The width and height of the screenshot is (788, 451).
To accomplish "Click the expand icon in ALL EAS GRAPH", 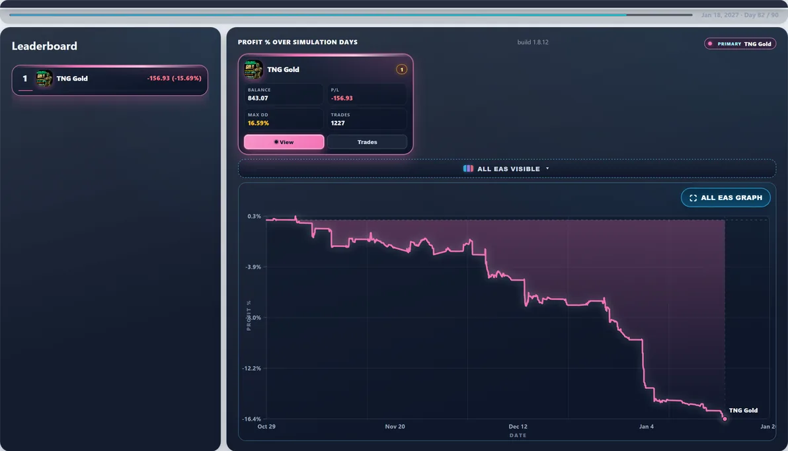I will tap(693, 198).
